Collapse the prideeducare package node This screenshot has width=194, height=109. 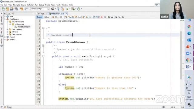(x=10, y=24)
